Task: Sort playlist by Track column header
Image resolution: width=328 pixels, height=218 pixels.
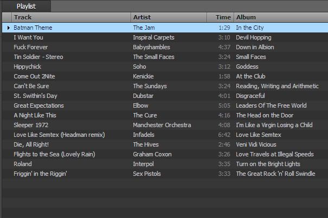Action: (x=70, y=17)
